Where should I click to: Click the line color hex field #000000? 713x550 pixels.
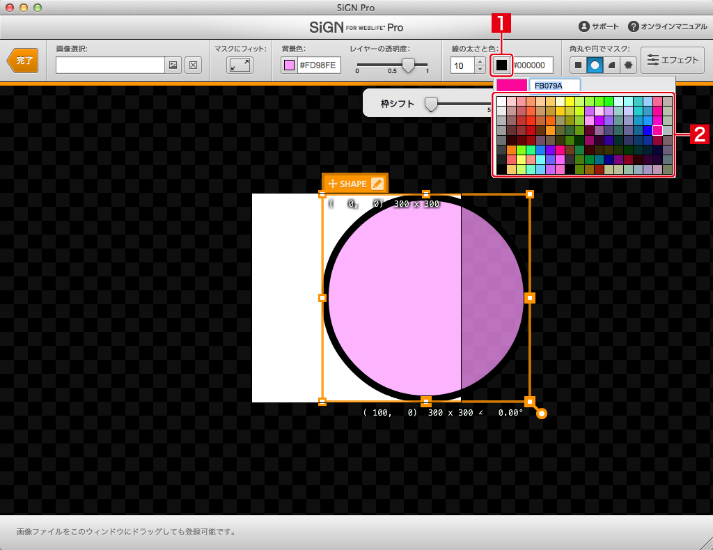click(533, 65)
